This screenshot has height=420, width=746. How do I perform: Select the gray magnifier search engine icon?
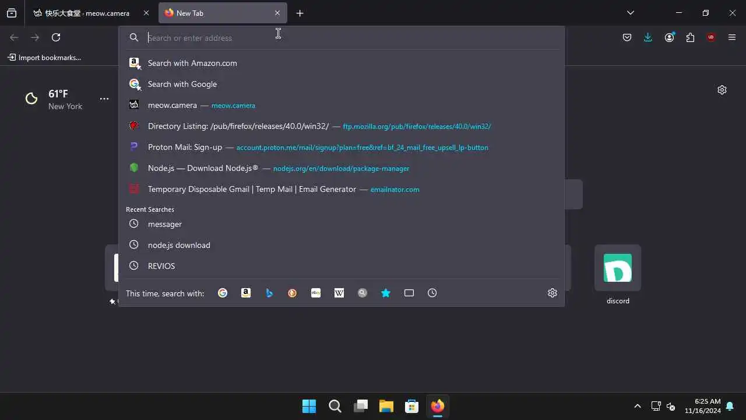tap(363, 293)
